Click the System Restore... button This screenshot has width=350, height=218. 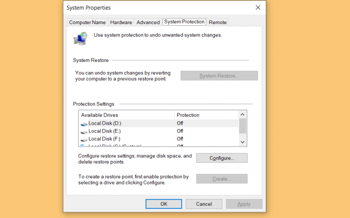pyautogui.click(x=219, y=75)
